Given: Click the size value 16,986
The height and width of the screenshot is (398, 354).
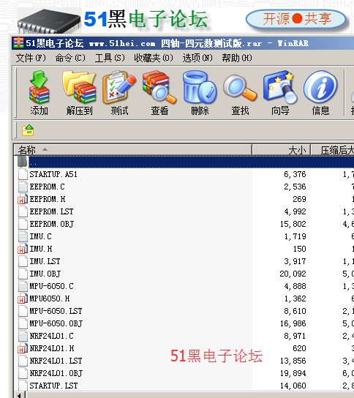Looking at the screenshot, I should point(293,323).
